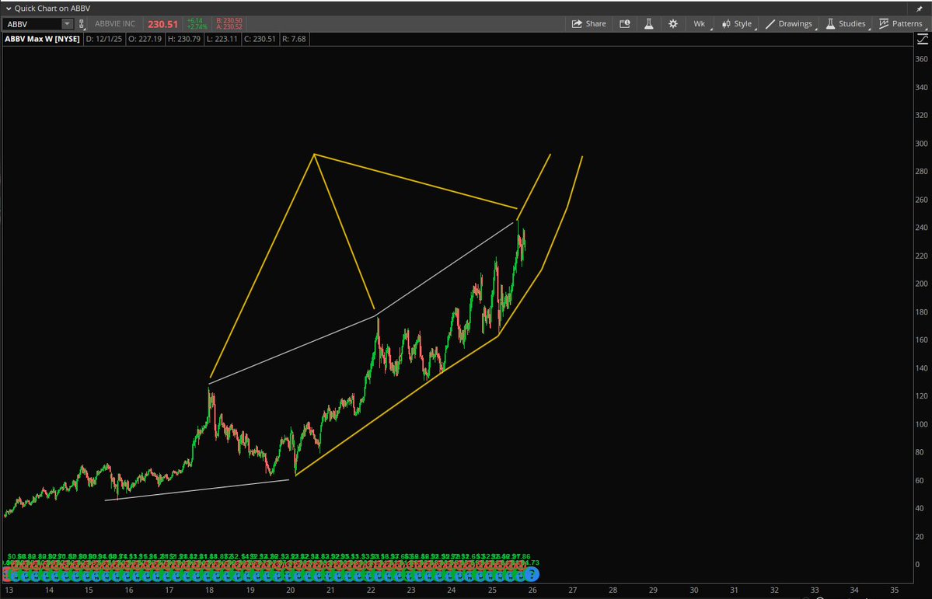Image resolution: width=932 pixels, height=599 pixels.
Task: Click the symbol-linking chain icon
Action: (x=82, y=23)
